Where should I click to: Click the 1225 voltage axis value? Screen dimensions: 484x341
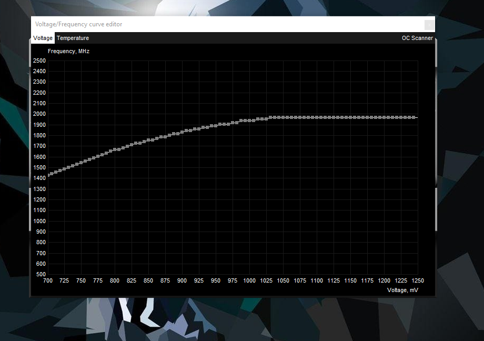point(401,280)
